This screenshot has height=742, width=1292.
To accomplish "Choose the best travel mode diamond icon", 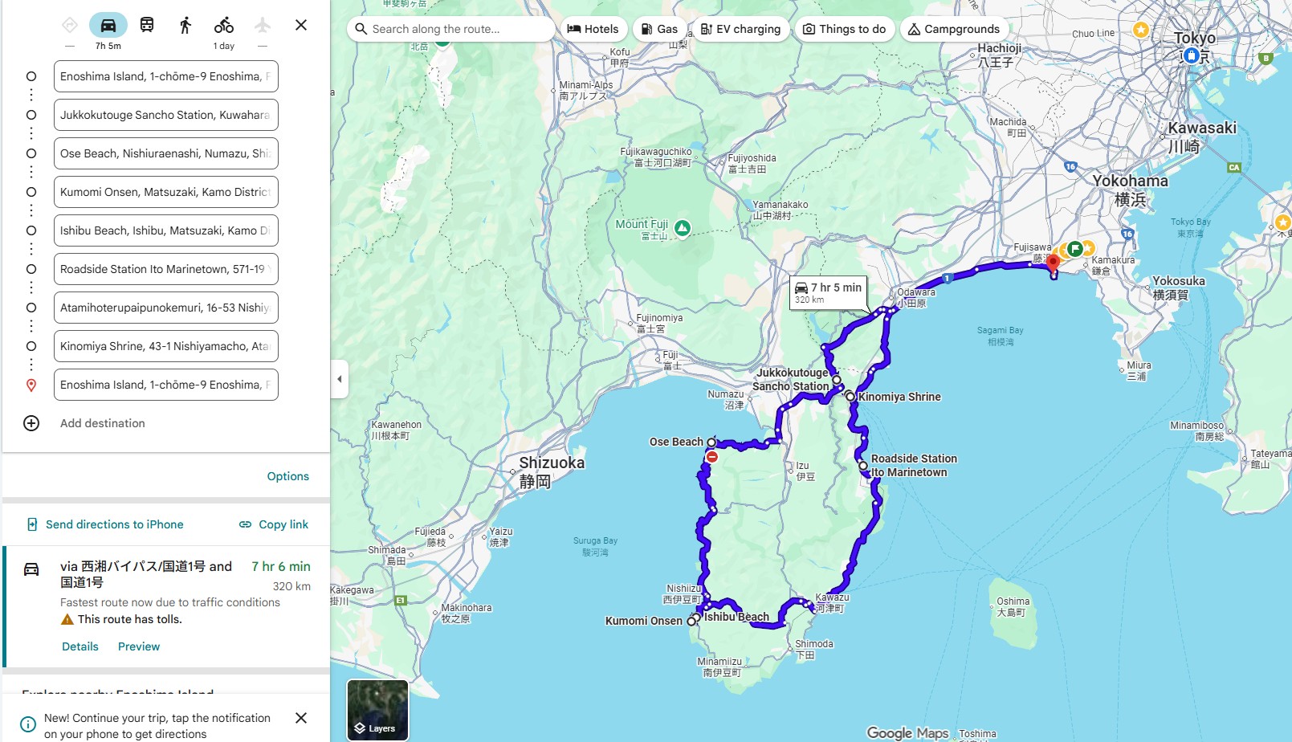I will pyautogui.click(x=70, y=25).
